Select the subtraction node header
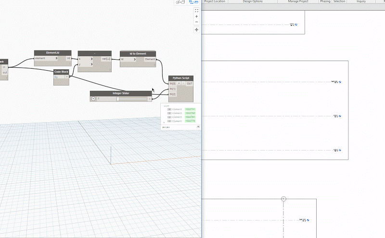 click(x=95, y=53)
